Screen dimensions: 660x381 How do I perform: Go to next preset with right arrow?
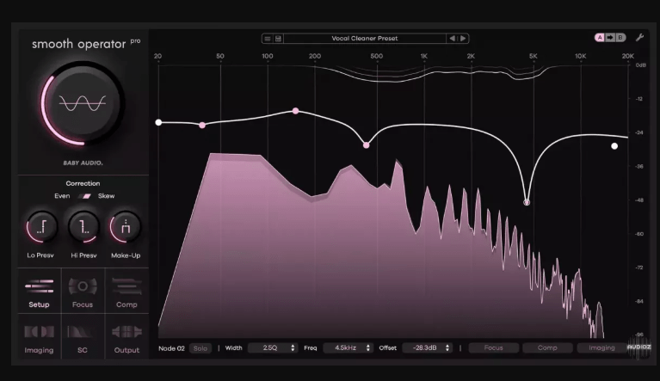click(x=463, y=38)
